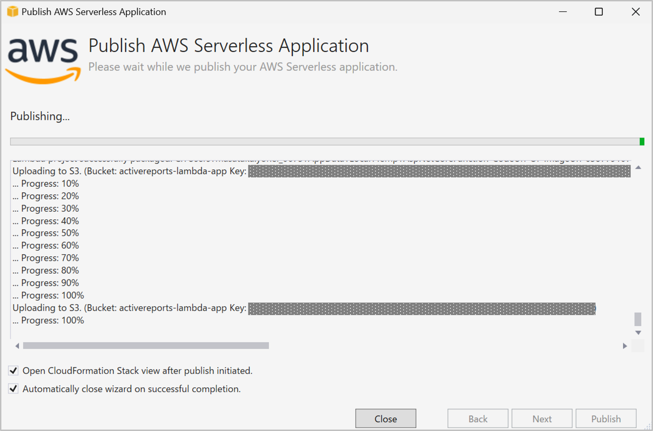Click the AWS logo in the header
Image resolution: width=653 pixels, height=431 pixels.
click(x=43, y=61)
